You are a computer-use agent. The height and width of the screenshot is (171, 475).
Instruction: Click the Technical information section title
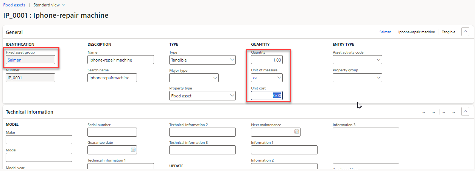(30, 112)
